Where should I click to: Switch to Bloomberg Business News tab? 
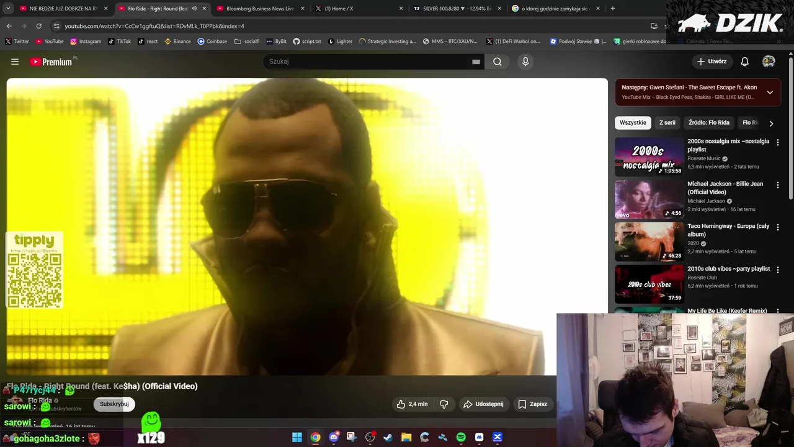click(259, 8)
